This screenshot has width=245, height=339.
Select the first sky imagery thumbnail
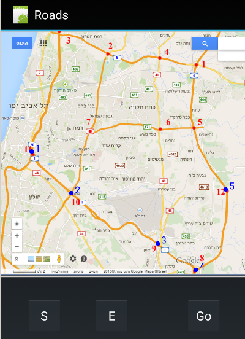(x=31, y=259)
